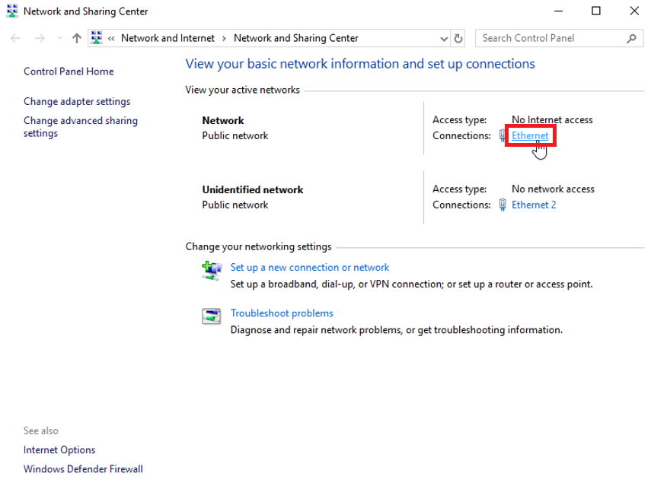Click the Set up new connection icon
This screenshot has width=651, height=489.
tap(211, 270)
